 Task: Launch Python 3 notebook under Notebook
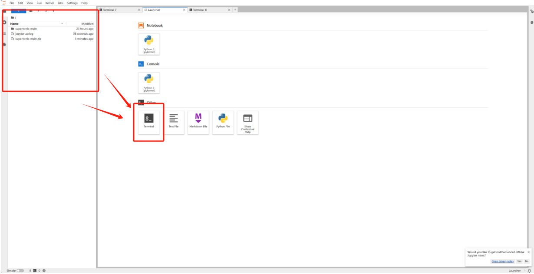149,44
